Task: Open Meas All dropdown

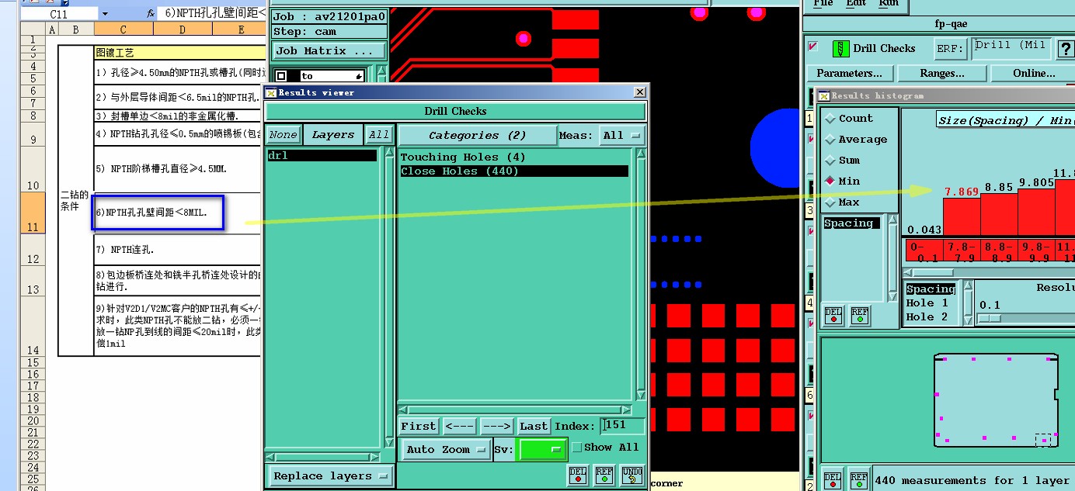Action: pyautogui.click(x=622, y=135)
